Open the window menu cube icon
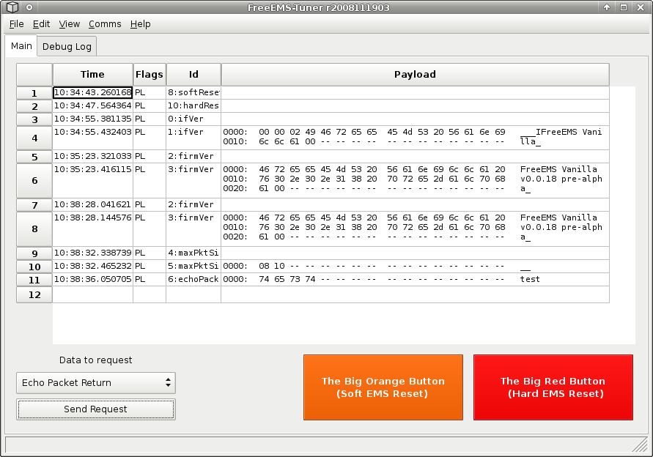This screenshot has height=457, width=653. tap(12, 7)
